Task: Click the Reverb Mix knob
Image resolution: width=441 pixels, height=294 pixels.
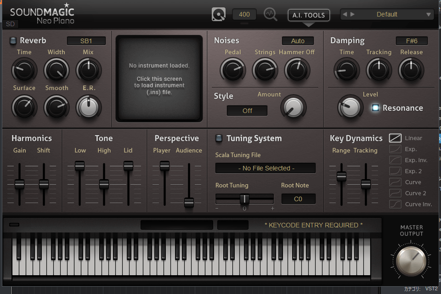Action: [x=89, y=70]
